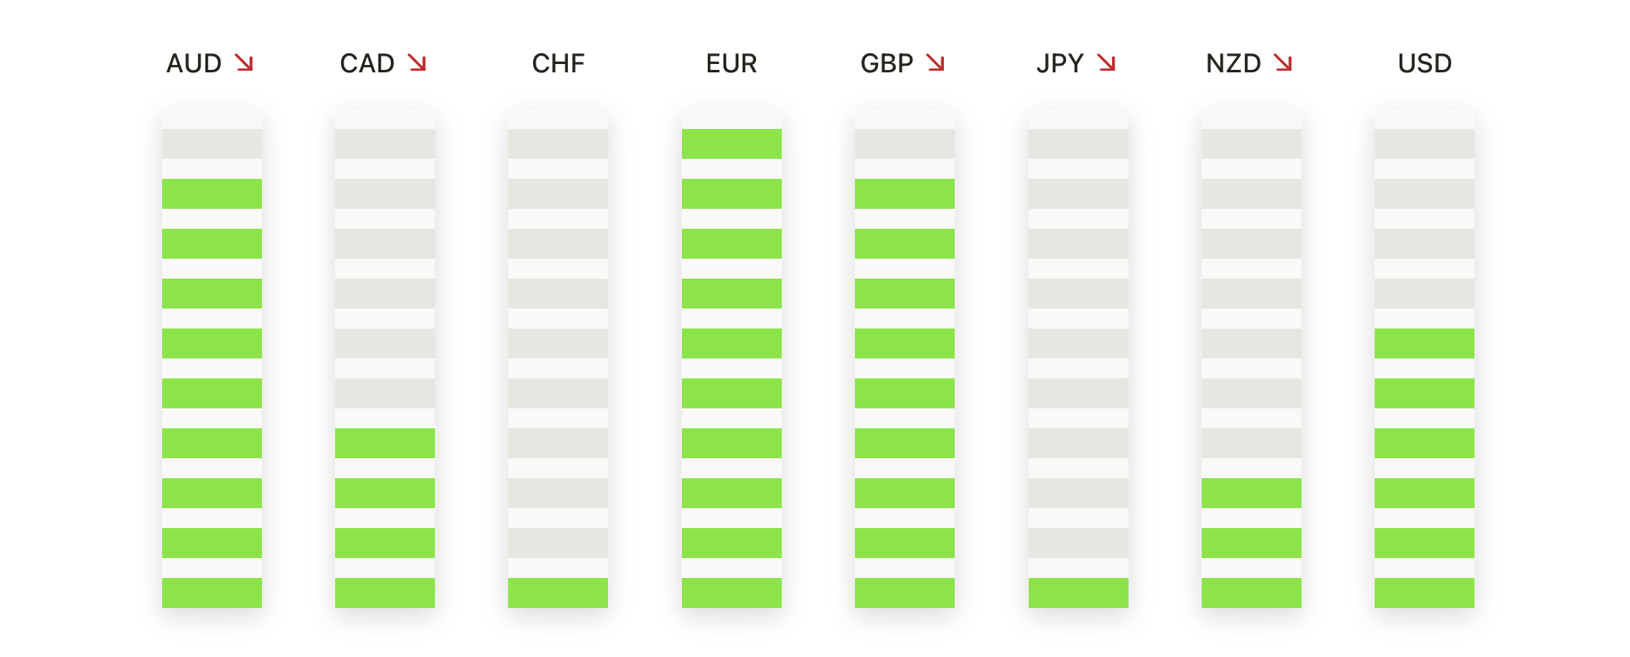Viewport: 1630px width, 657px height.
Task: Click the red down arrow beside AUD
Action: pyautogui.click(x=244, y=63)
